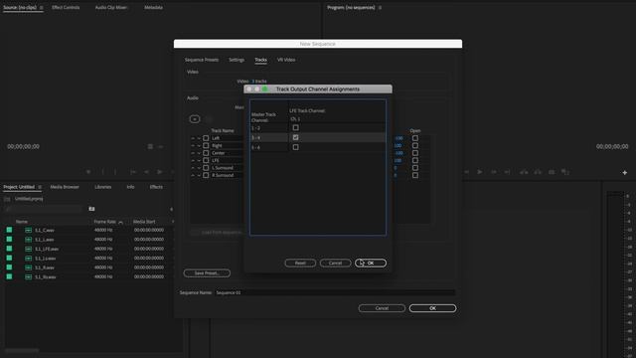Click the up arrow on the LFE track row
Screen dimensions: 636x358
(x=193, y=160)
